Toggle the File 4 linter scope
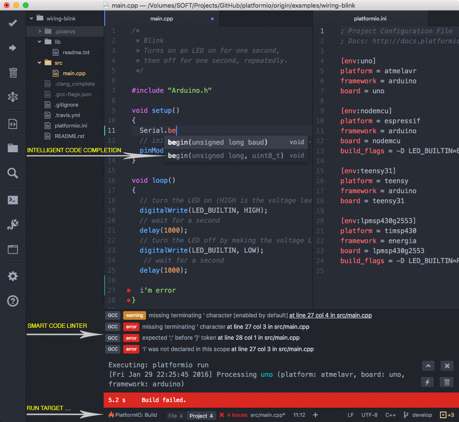The image size is (459, 422). click(x=176, y=415)
